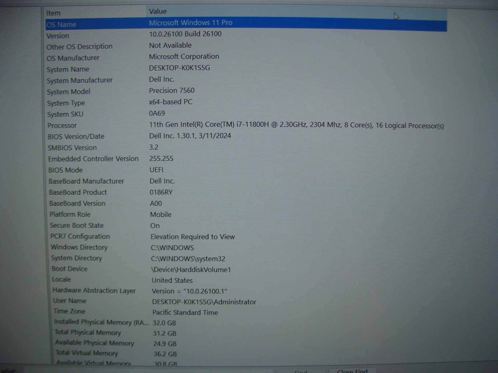Select the Total Physical Memory row
The height and width of the screenshot is (373, 498).
[88, 333]
